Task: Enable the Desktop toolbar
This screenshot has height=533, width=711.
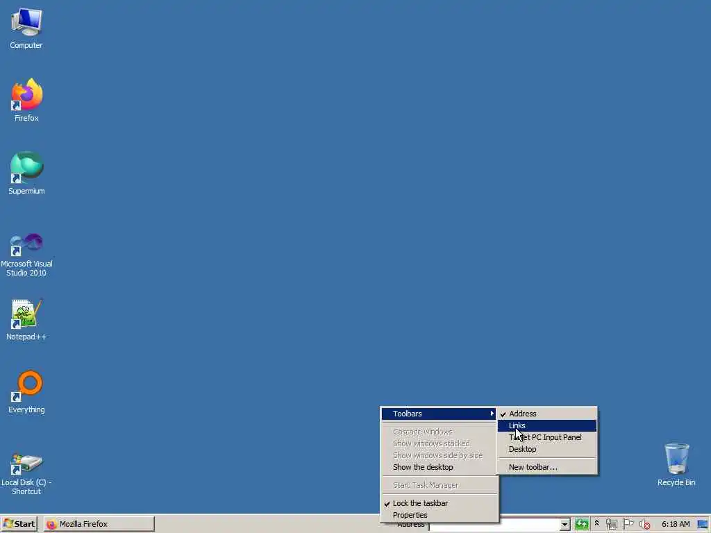Action: (x=547, y=449)
